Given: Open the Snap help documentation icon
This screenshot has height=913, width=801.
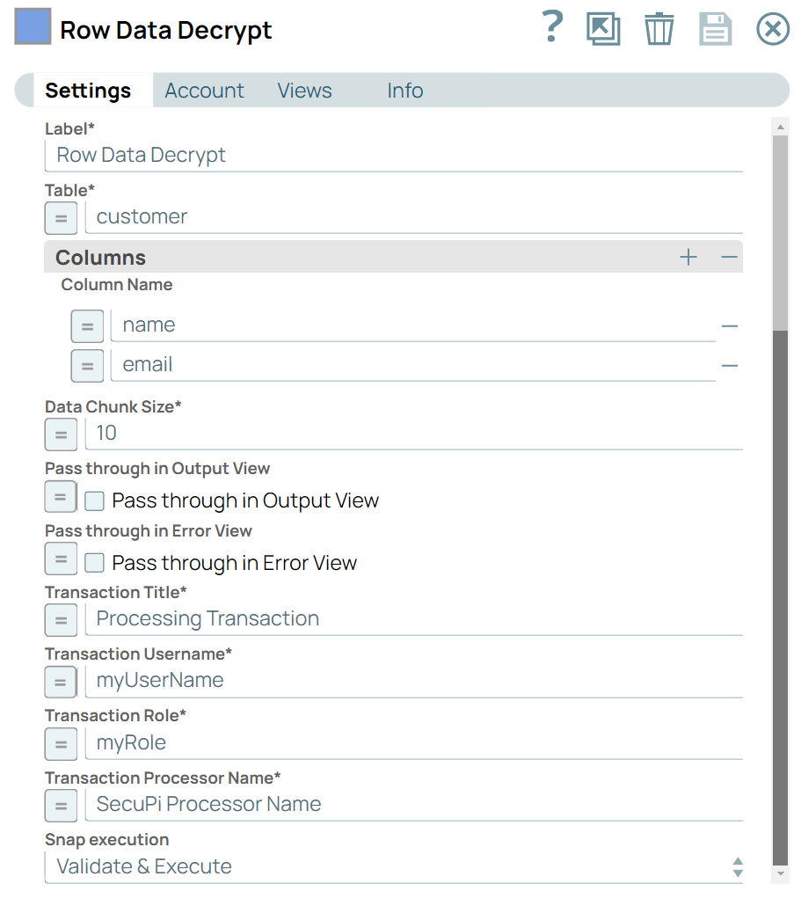Looking at the screenshot, I should [552, 28].
